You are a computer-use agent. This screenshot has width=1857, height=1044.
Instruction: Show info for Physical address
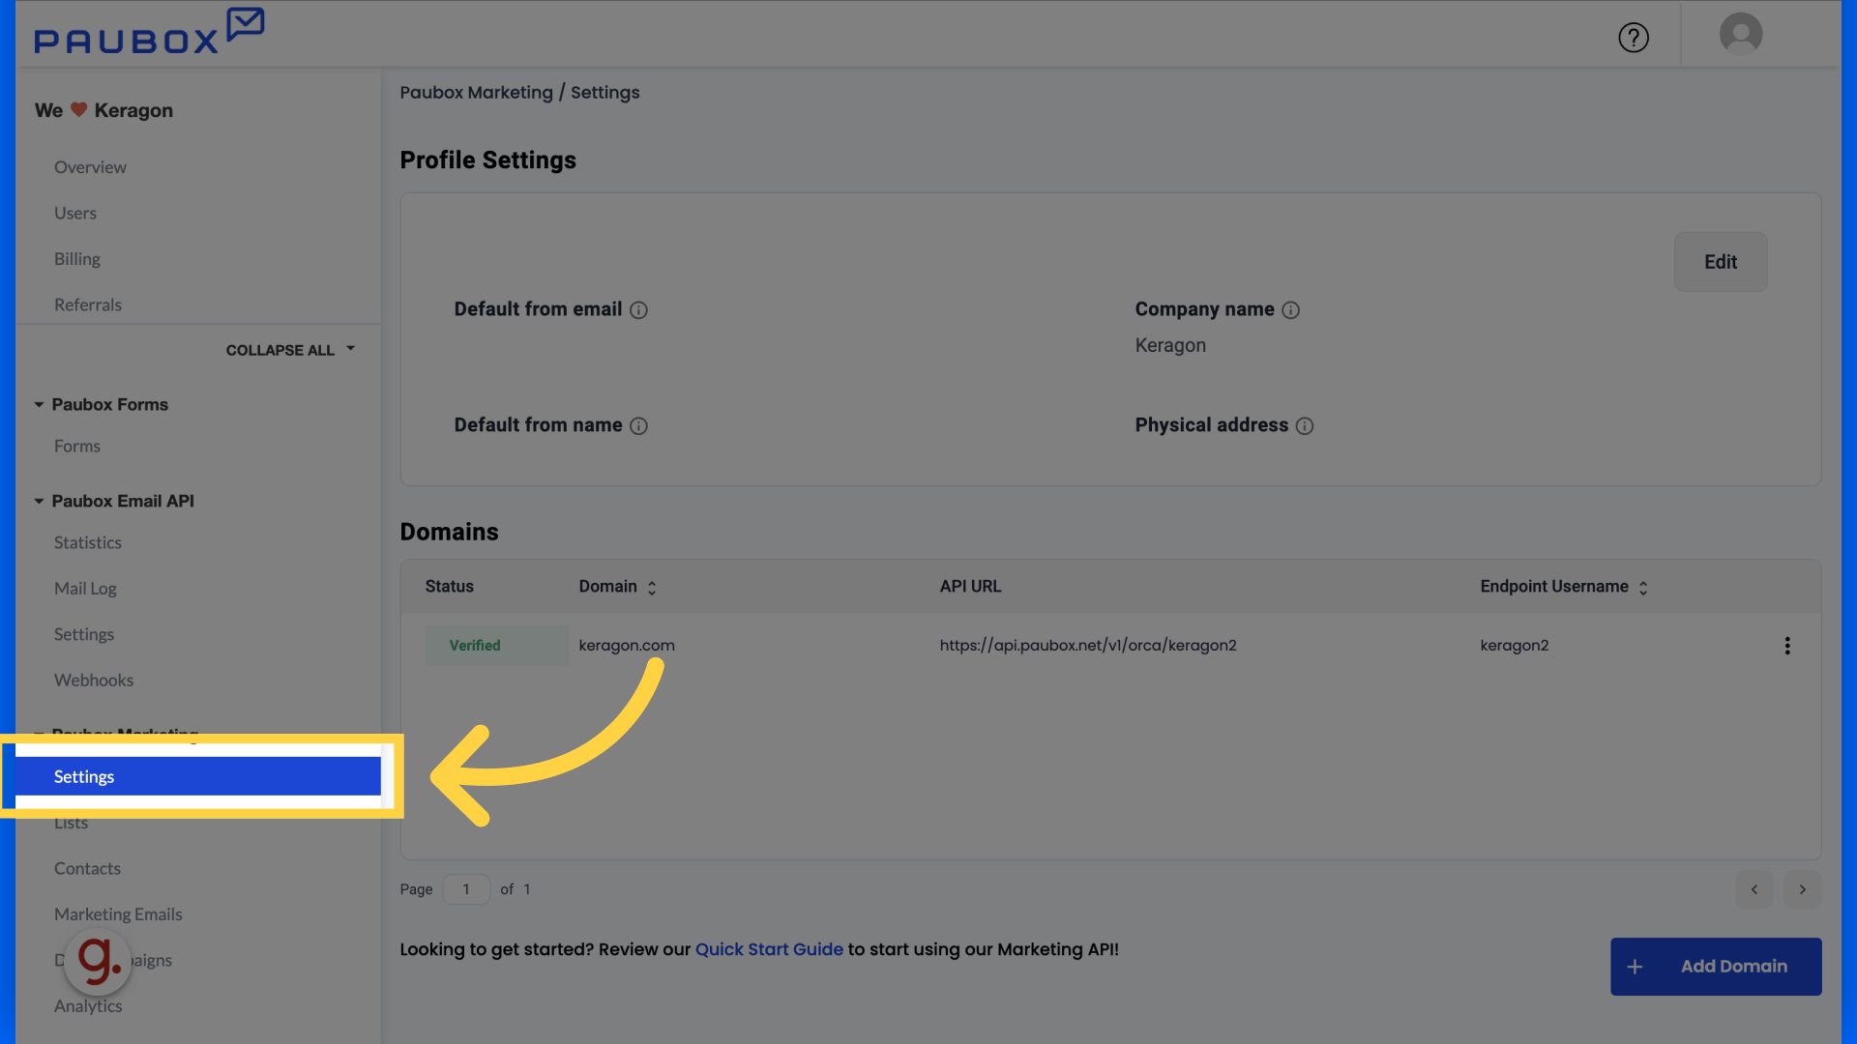(1304, 426)
